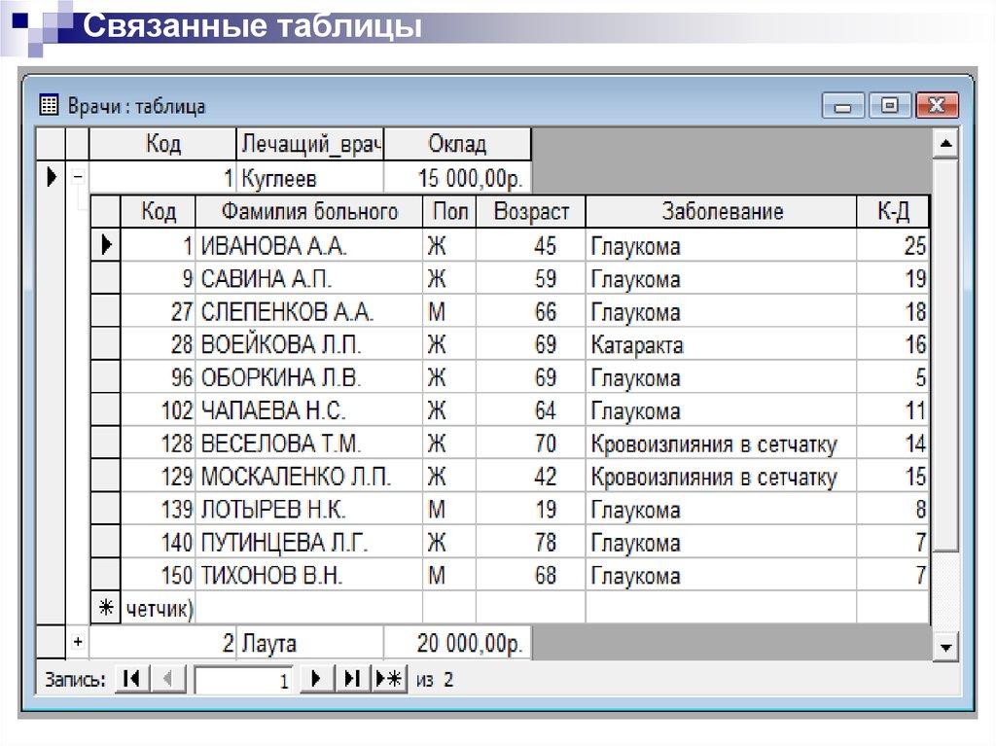Select the row selector for ИВАНОВА А.А.
996x746 pixels.
click(x=104, y=246)
